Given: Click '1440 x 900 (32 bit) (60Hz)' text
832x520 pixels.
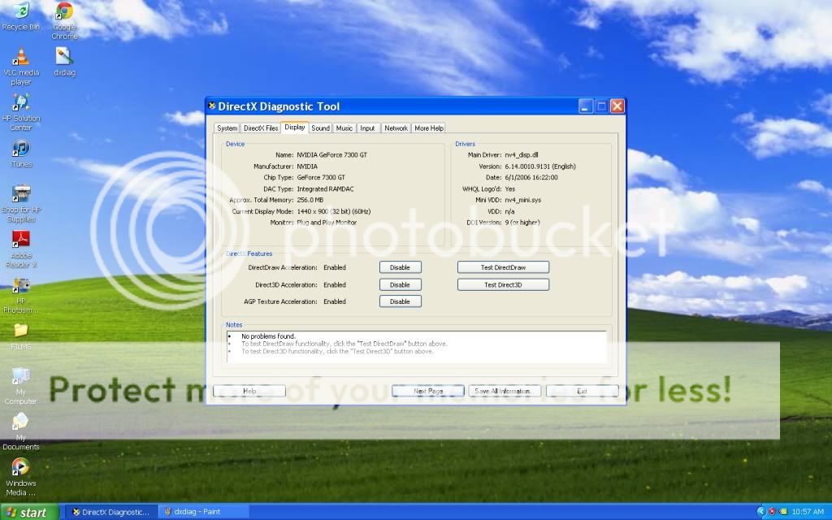Looking at the screenshot, I should point(334,211).
